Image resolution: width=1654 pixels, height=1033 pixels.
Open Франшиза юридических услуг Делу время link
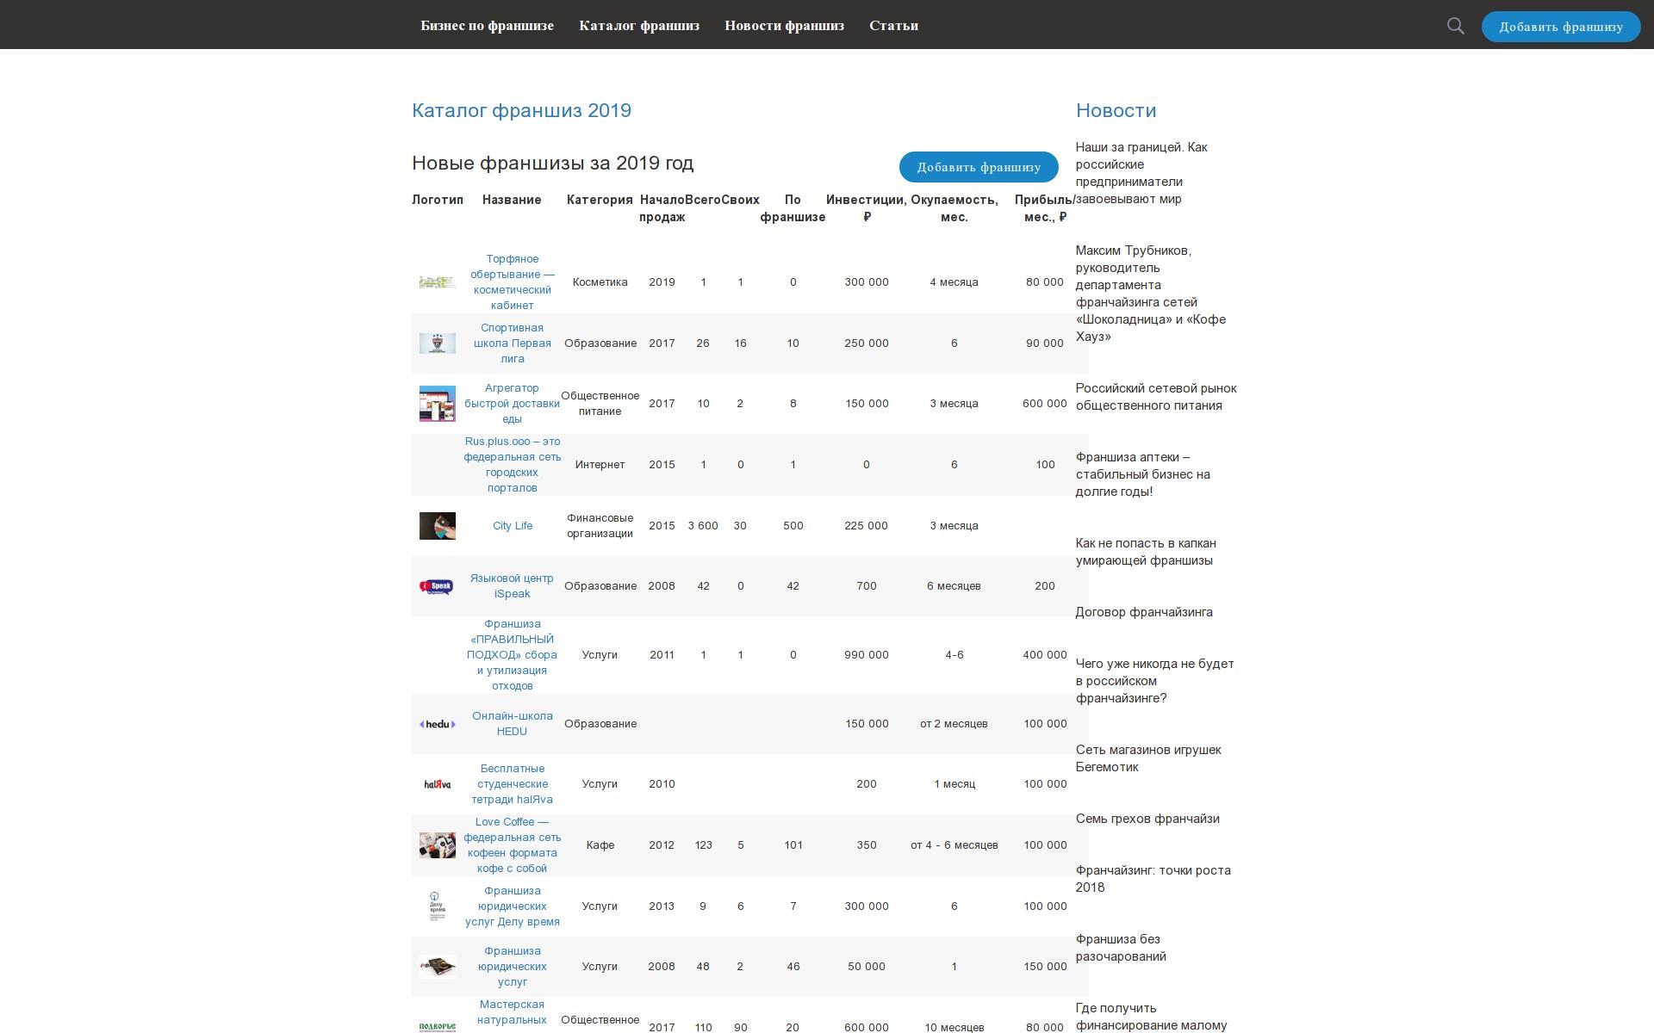[513, 906]
